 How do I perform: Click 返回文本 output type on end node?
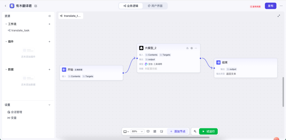(231, 74)
